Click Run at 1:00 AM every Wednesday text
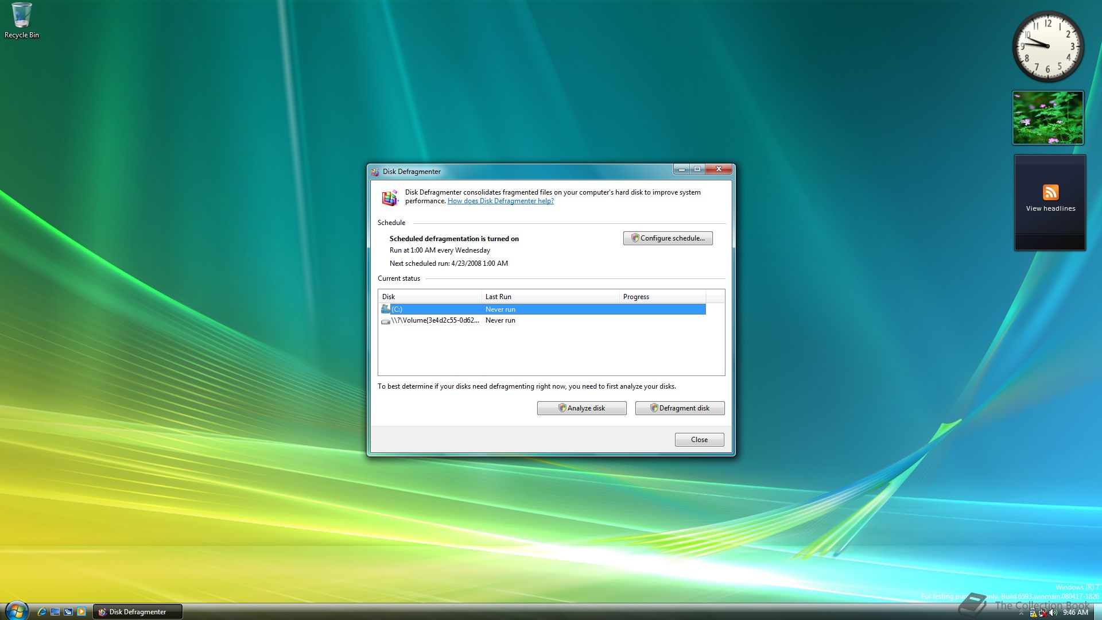1102x620 pixels. pos(440,250)
